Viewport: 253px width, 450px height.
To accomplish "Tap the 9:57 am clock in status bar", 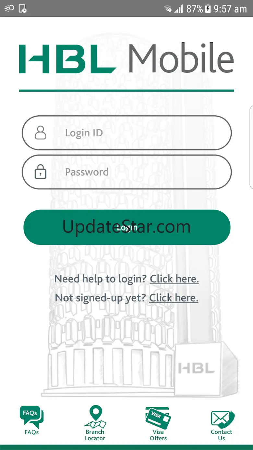I will pyautogui.click(x=230, y=9).
